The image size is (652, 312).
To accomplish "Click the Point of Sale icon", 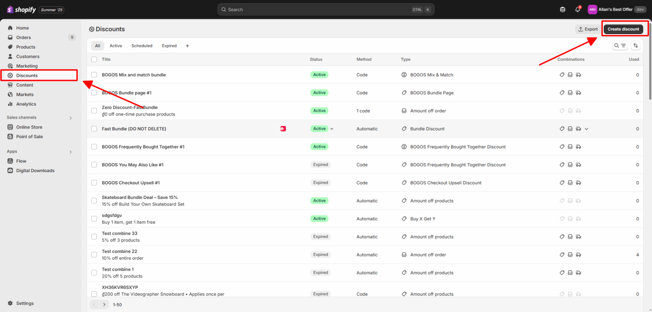I will pyautogui.click(x=10, y=137).
